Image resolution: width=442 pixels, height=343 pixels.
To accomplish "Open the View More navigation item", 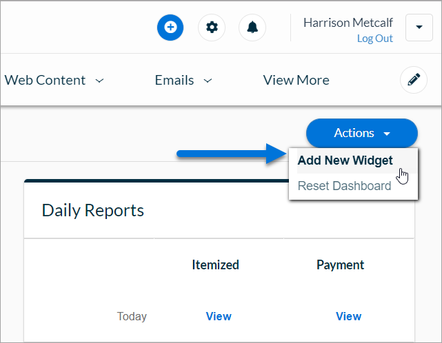I will tap(297, 80).
